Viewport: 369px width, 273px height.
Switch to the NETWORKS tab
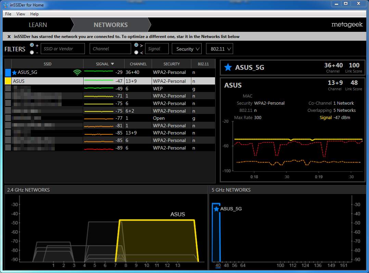(x=111, y=25)
